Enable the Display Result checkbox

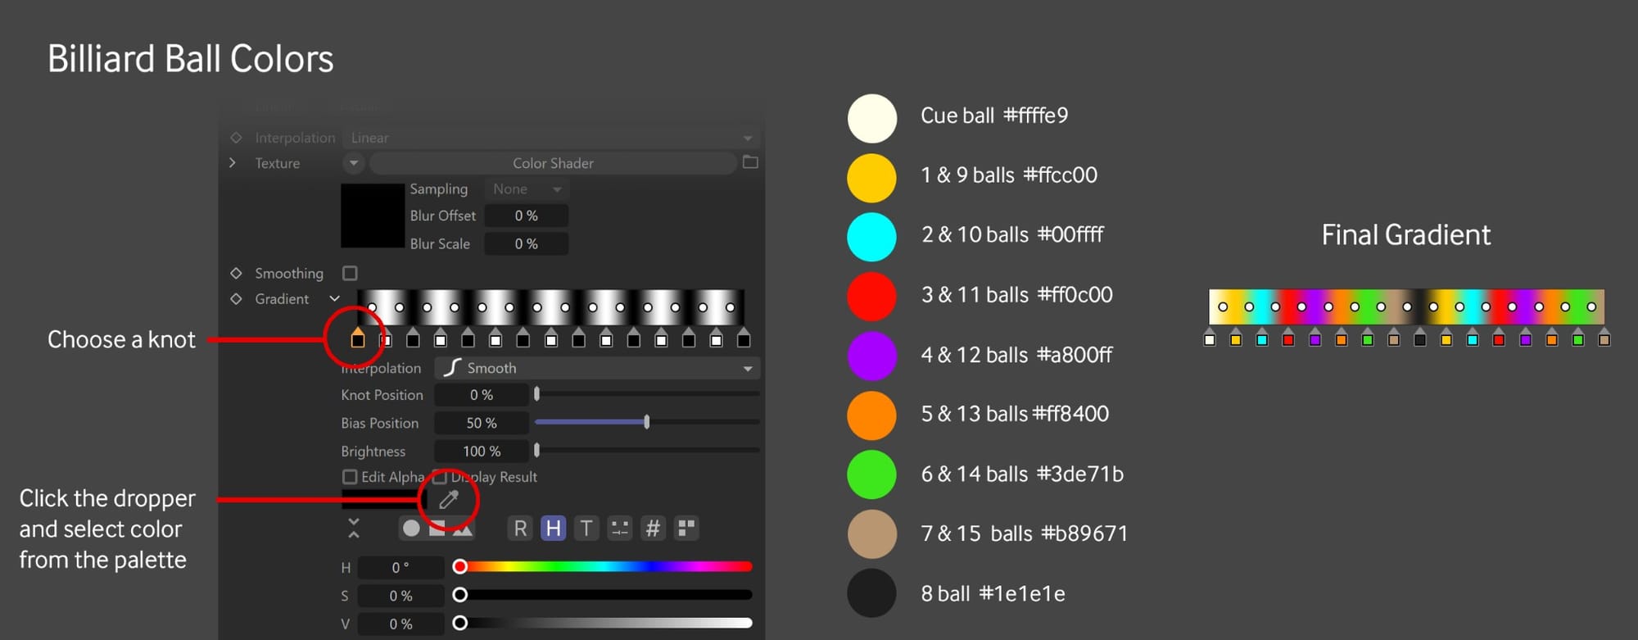[x=440, y=477]
